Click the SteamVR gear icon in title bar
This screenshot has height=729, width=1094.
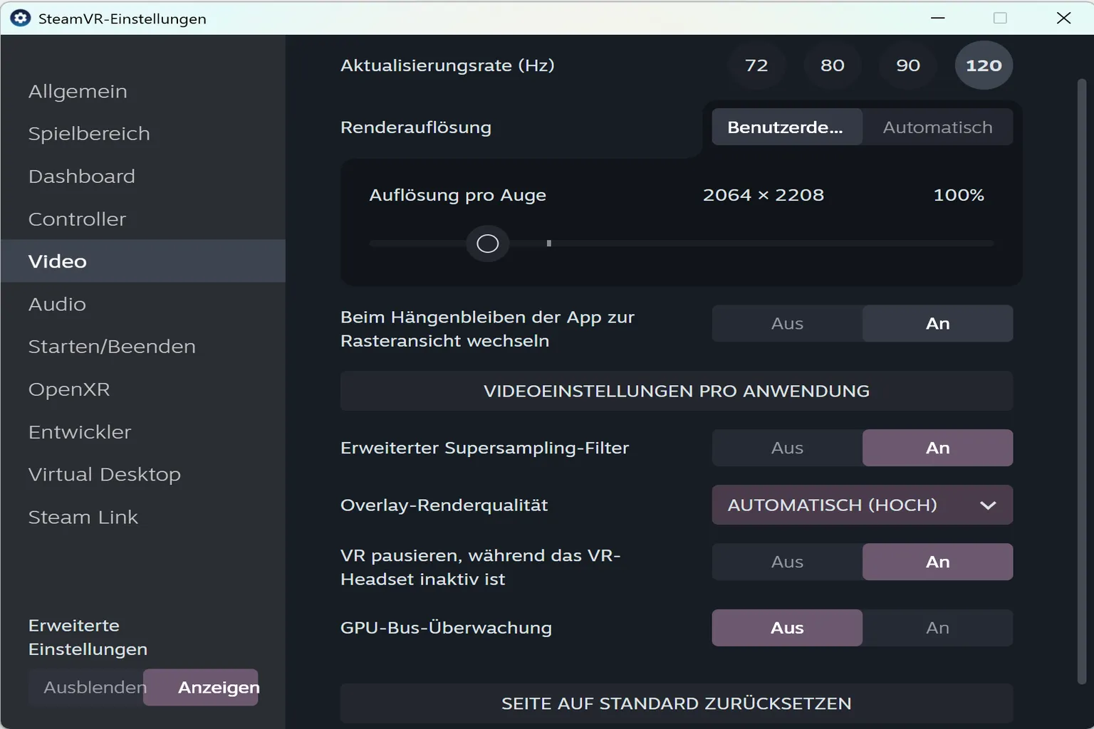click(x=21, y=18)
